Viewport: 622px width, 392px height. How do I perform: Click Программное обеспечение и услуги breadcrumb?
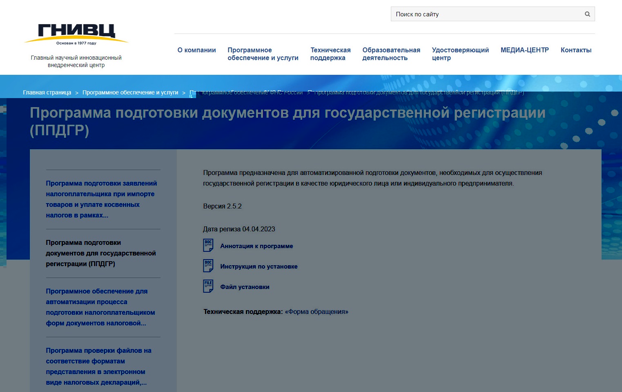click(130, 92)
